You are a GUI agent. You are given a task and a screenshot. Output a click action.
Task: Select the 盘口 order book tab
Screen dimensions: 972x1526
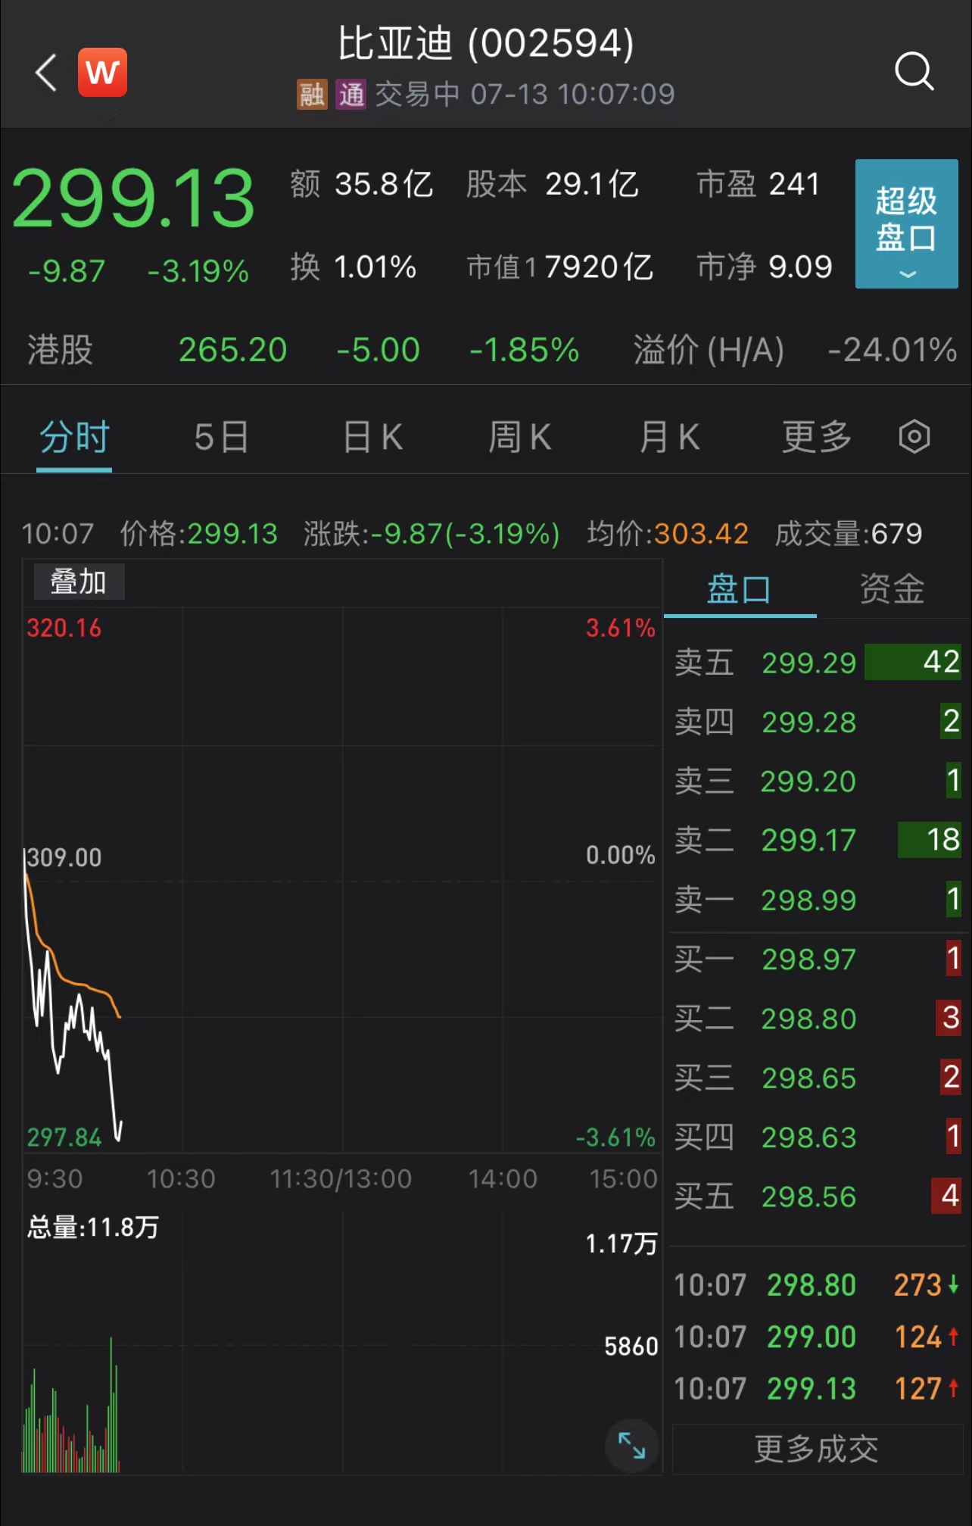coord(739,589)
